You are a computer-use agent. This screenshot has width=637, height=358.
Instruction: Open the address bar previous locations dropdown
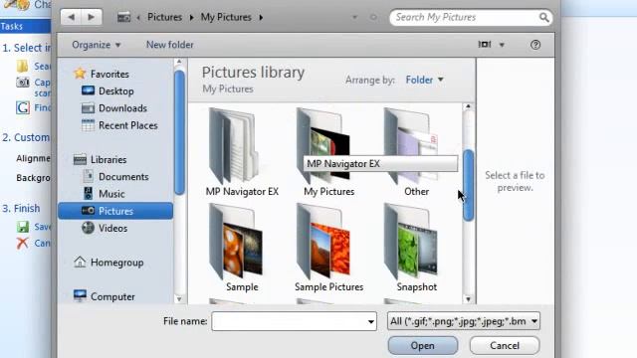click(354, 18)
